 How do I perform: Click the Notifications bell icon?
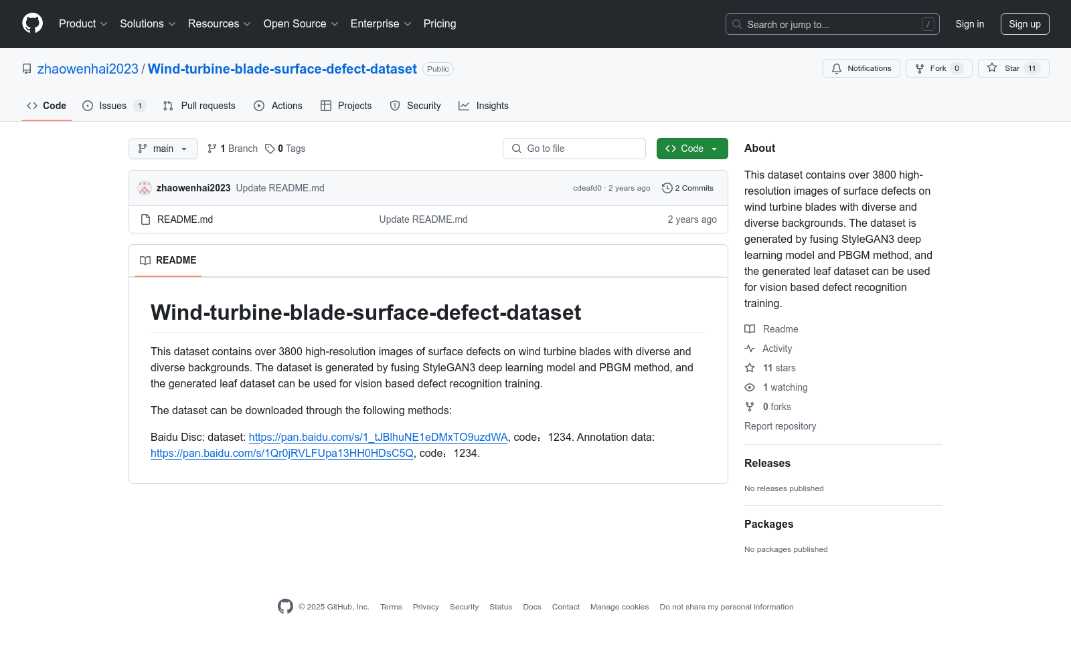[837, 68]
